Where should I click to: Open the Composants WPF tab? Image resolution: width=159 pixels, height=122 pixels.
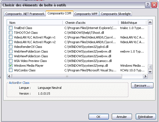(86, 14)
